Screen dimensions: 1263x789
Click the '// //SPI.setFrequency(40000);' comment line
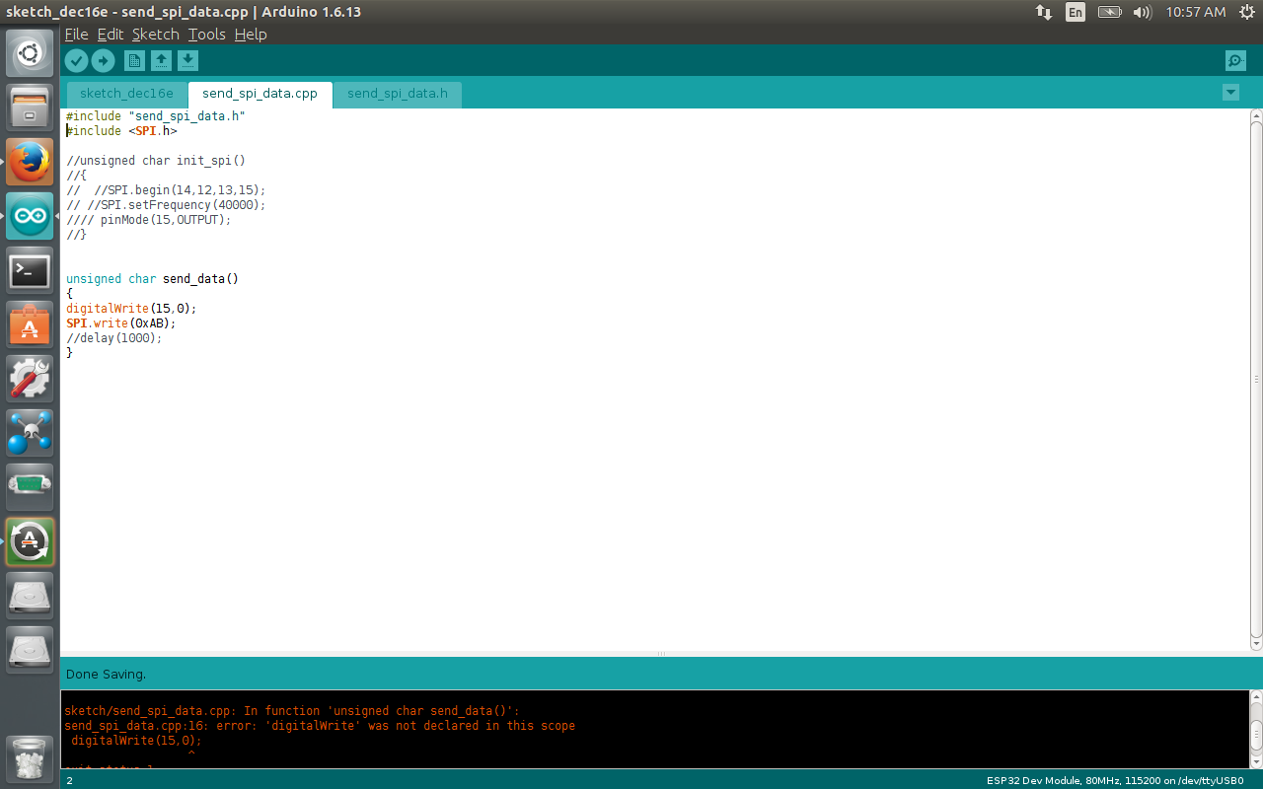pos(166,204)
